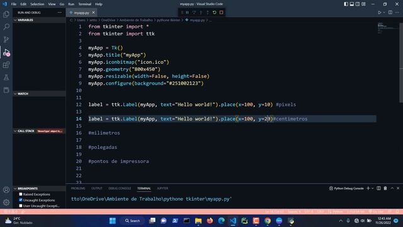
Task: Enable User Uncaught Exceptions breakpoint
Action: 21,206
